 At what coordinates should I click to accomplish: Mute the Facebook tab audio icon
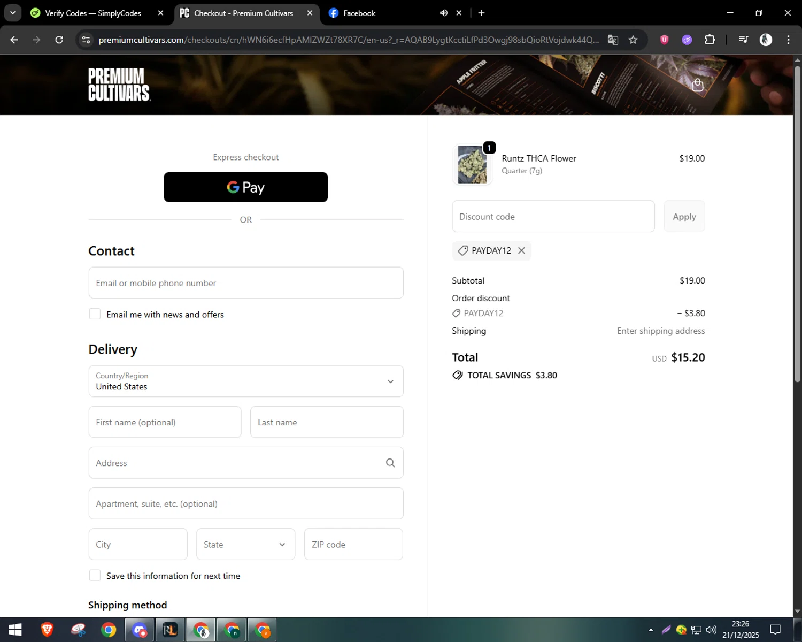point(443,13)
